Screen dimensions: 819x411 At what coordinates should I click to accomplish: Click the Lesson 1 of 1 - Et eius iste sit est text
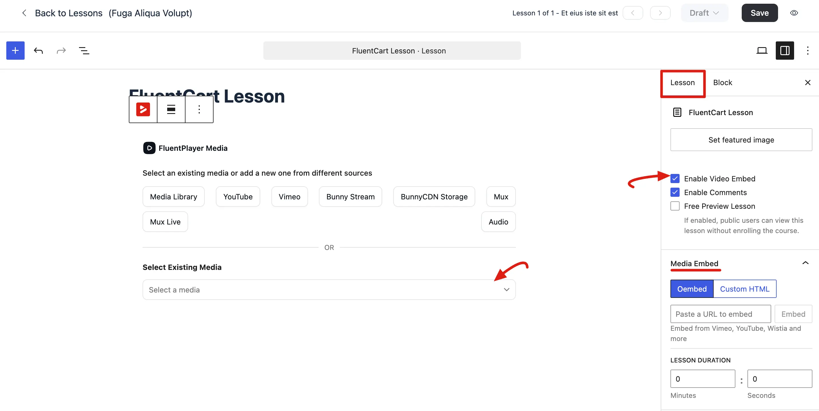(x=565, y=13)
